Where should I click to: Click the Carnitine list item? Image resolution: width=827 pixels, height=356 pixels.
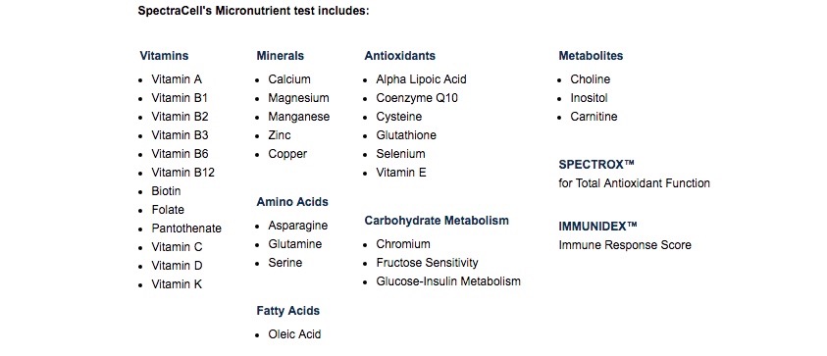[594, 117]
